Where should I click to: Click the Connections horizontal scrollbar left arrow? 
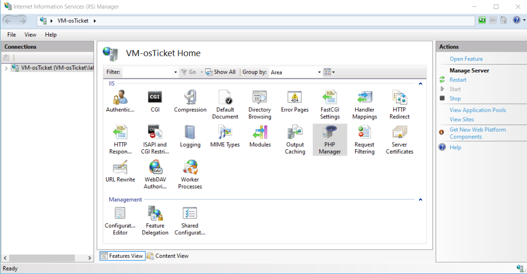(5, 258)
